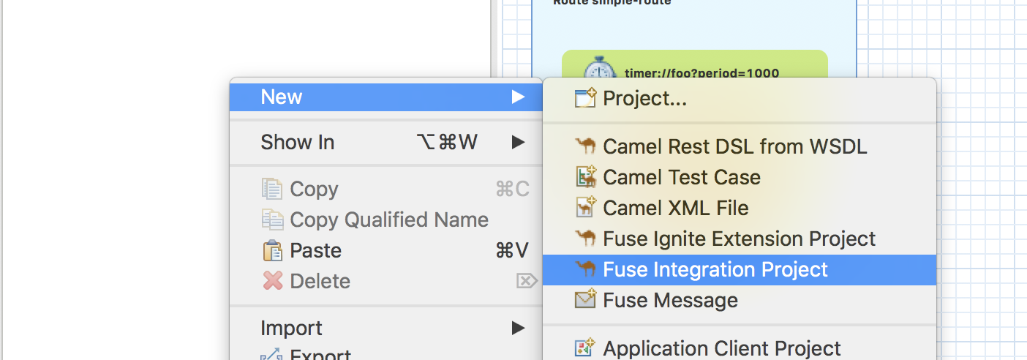Select Paste from the context menu
1027x360 pixels.
[315, 250]
